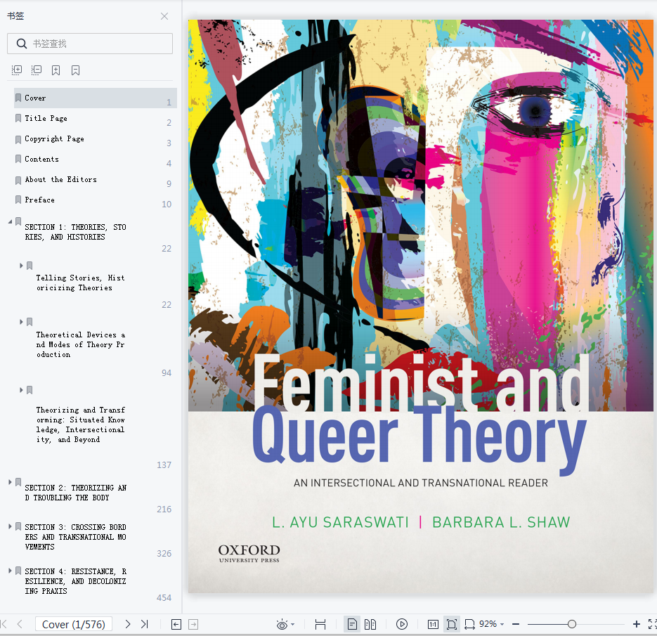
Task: Go to the Contents bookmark
Action: coord(42,160)
